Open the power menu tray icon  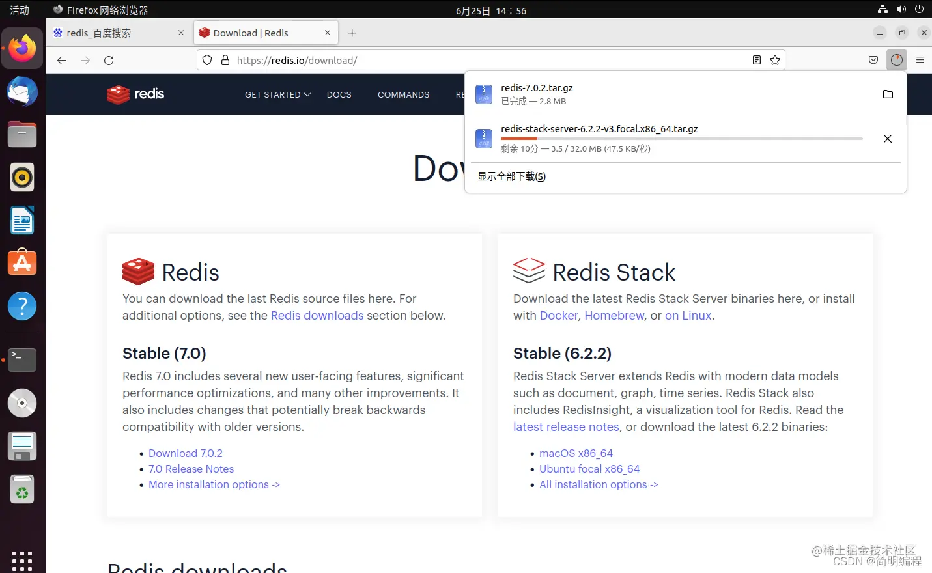pyautogui.click(x=920, y=10)
